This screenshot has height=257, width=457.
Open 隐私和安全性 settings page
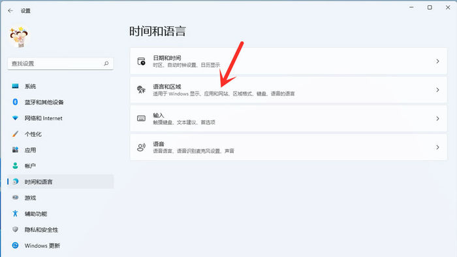pyautogui.click(x=60, y=230)
